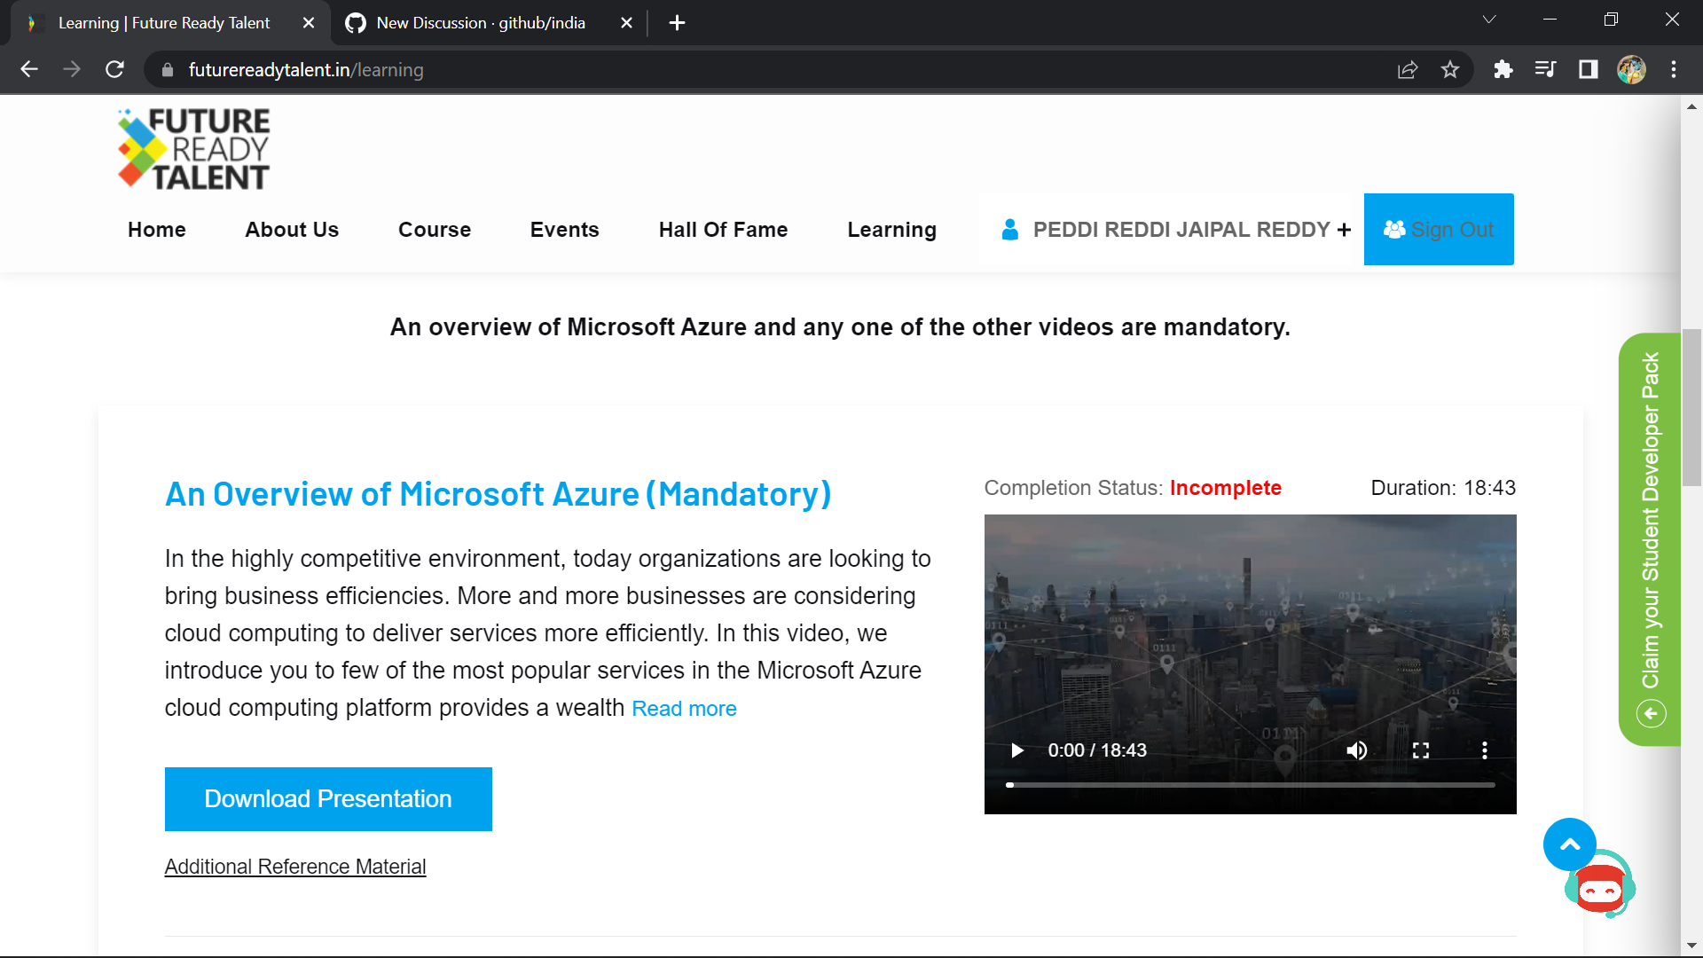The height and width of the screenshot is (958, 1703).
Task: Play the Azure overview video
Action: point(1017,750)
